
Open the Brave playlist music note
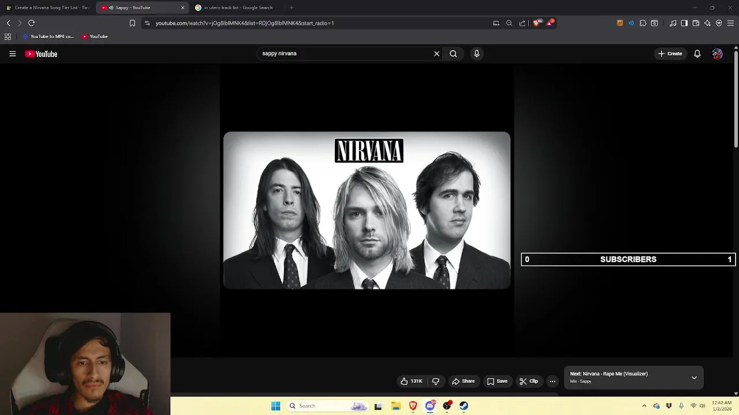[673, 23]
